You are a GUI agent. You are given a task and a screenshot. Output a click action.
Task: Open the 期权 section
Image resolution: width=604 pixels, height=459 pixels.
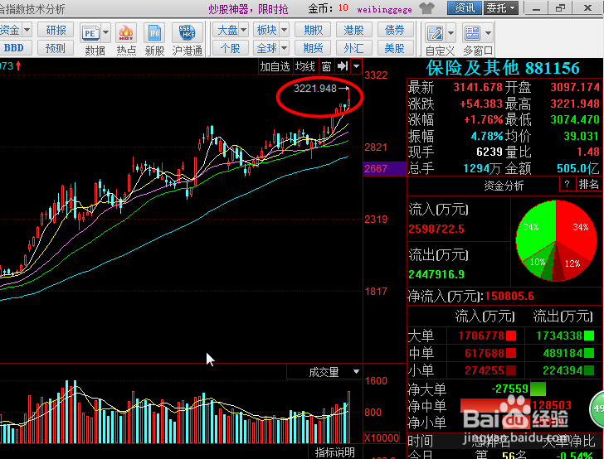tap(313, 30)
